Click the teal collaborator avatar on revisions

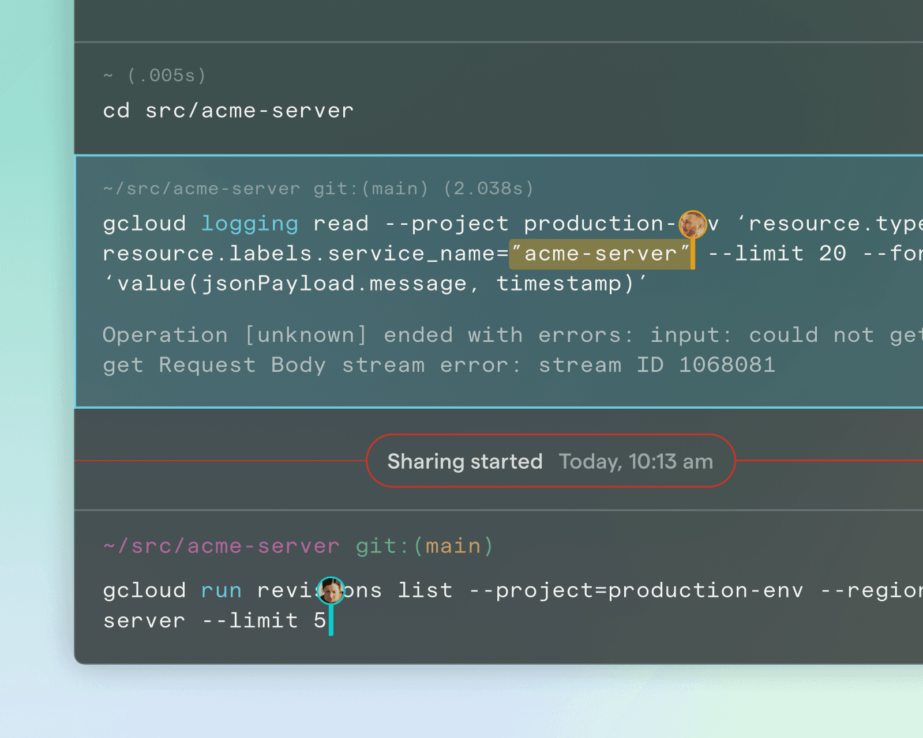coord(331,592)
